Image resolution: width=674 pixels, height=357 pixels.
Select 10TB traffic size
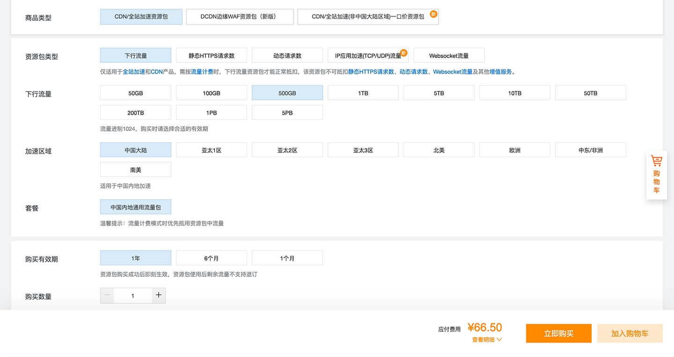[515, 93]
